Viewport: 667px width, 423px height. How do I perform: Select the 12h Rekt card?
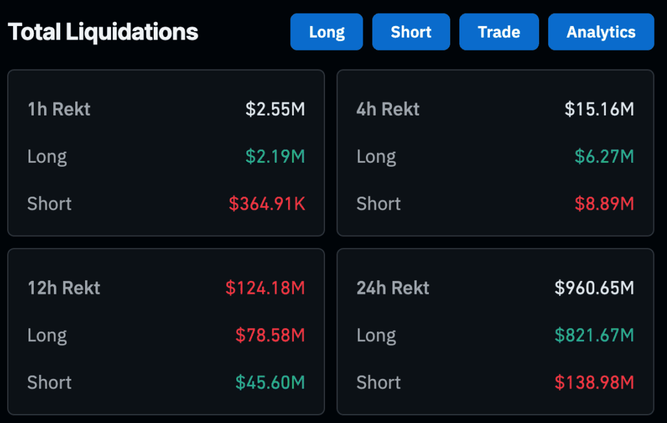click(165, 331)
